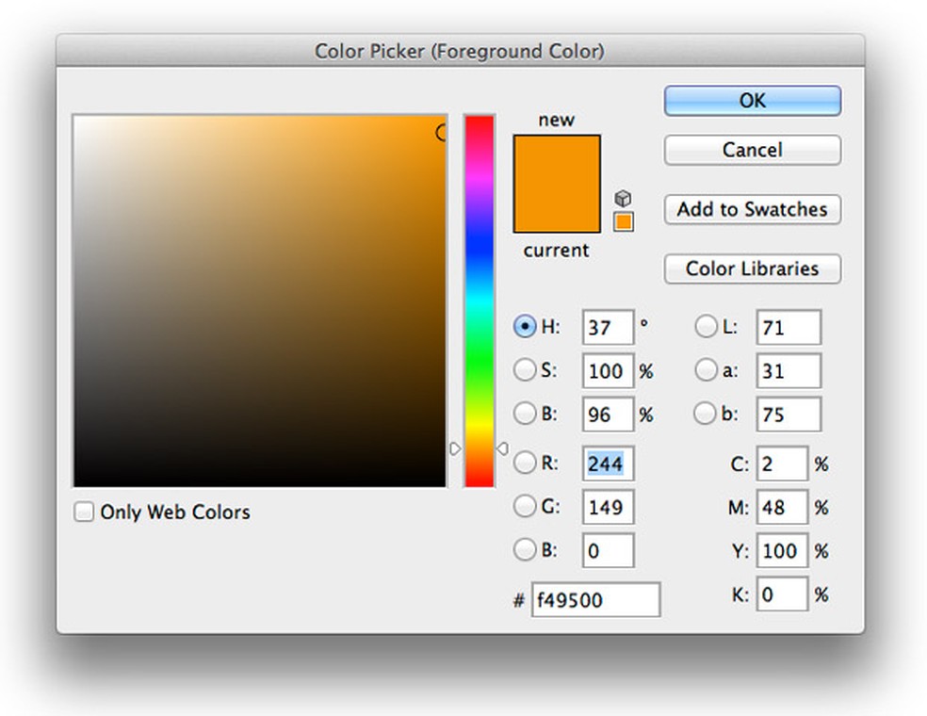
Task: Click the left hue slider arrow
Action: click(455, 449)
